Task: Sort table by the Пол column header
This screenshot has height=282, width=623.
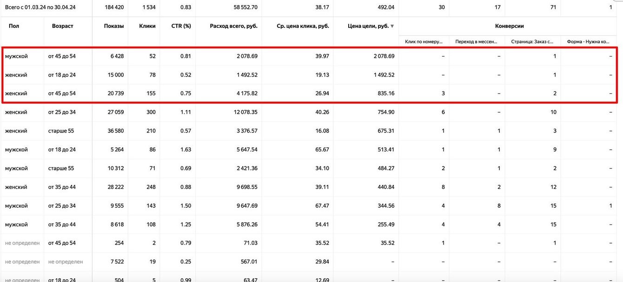Action: pyautogui.click(x=13, y=26)
